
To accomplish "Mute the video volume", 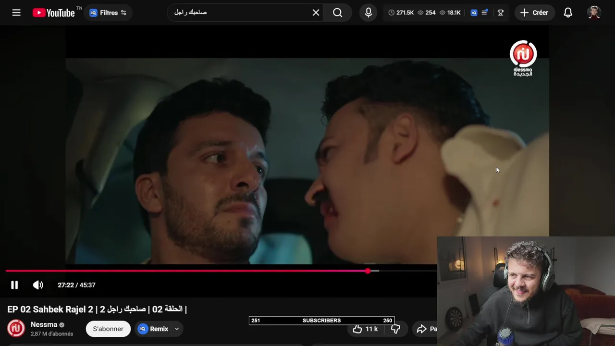I will [38, 285].
